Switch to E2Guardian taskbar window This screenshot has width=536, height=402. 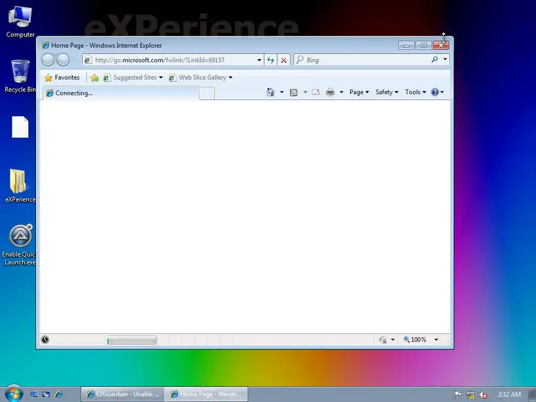pos(122,394)
